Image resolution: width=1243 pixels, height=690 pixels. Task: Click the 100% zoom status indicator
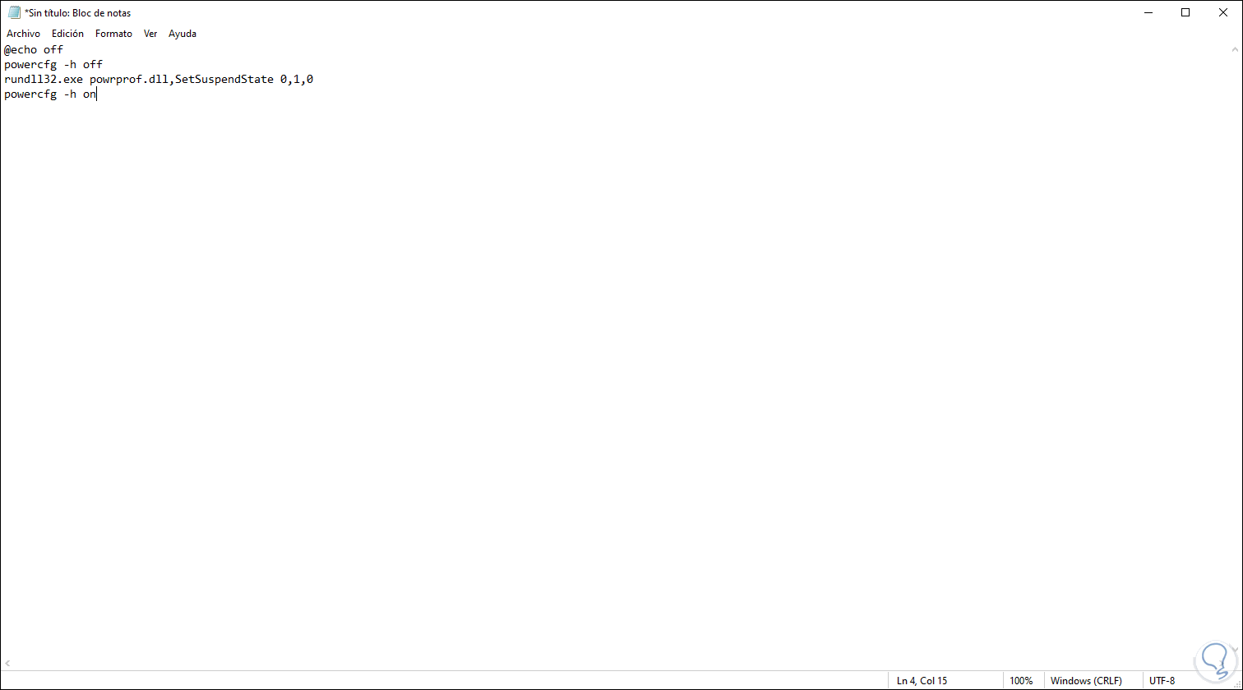click(1021, 681)
